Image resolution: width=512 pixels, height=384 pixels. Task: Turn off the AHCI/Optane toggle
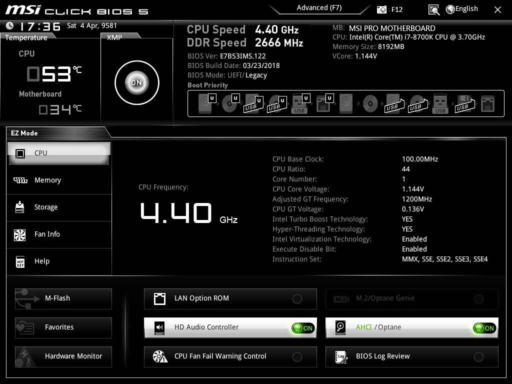coord(484,328)
